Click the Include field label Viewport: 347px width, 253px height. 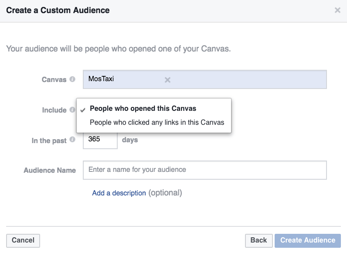54,110
